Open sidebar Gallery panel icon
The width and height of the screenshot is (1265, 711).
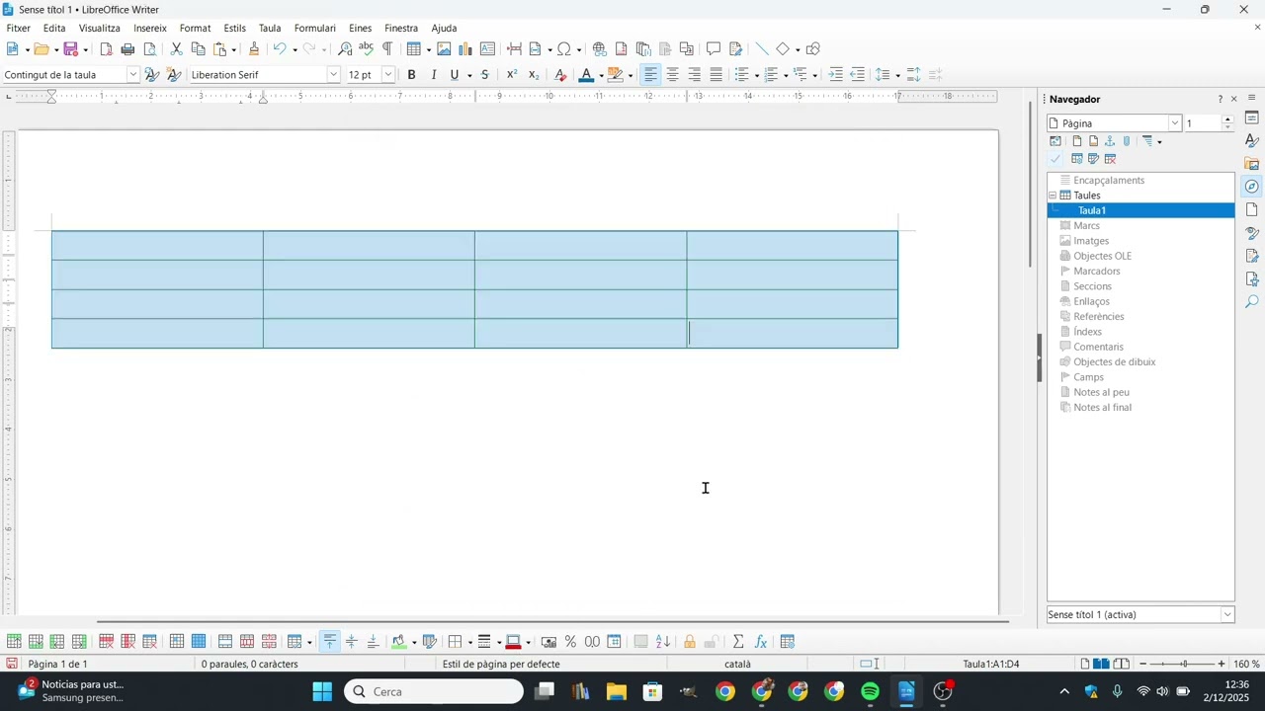1252,164
